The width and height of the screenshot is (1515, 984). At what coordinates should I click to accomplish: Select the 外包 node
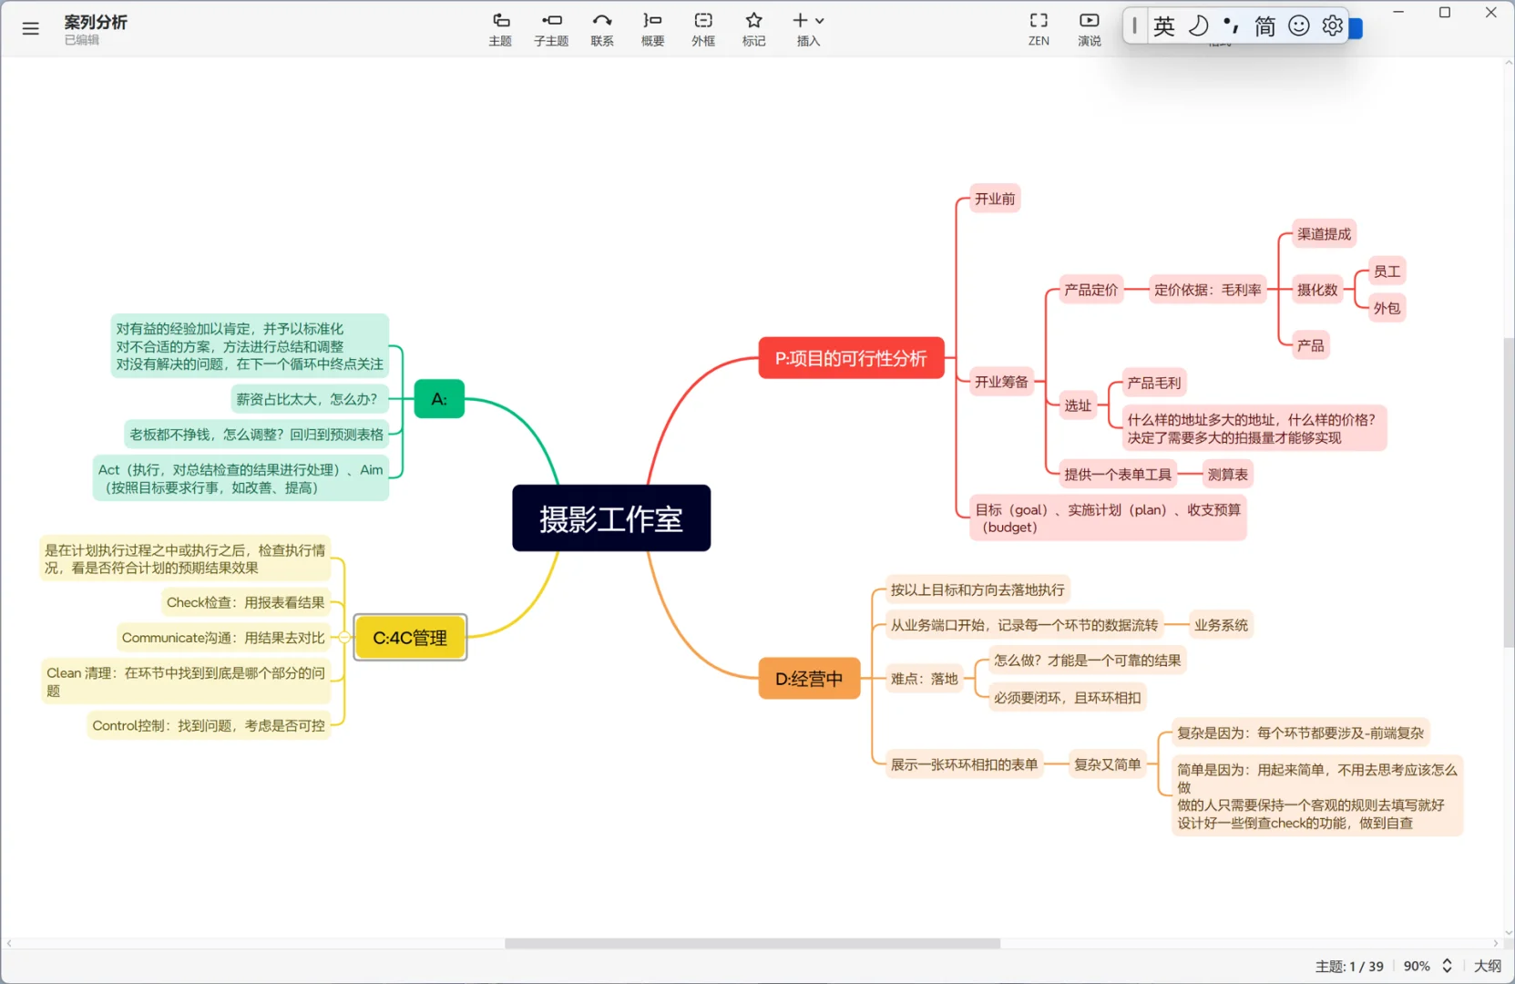pos(1387,308)
